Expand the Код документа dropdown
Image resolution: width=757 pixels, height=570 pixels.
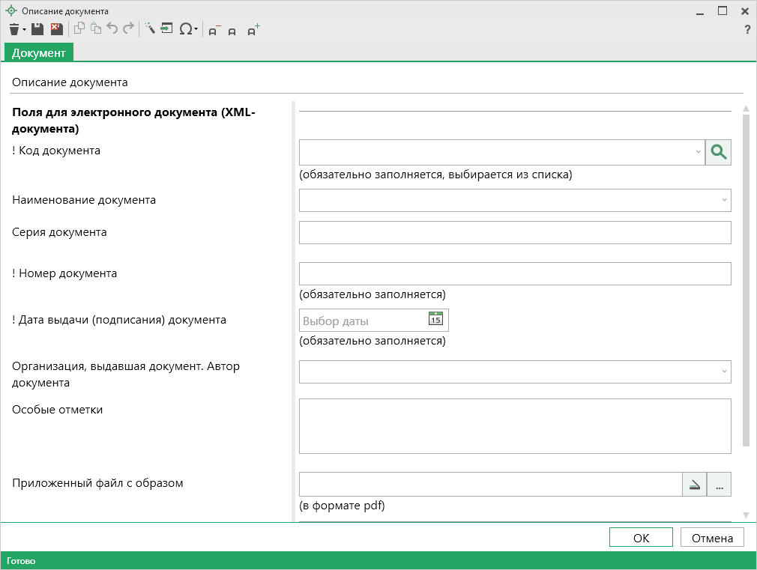(x=698, y=152)
